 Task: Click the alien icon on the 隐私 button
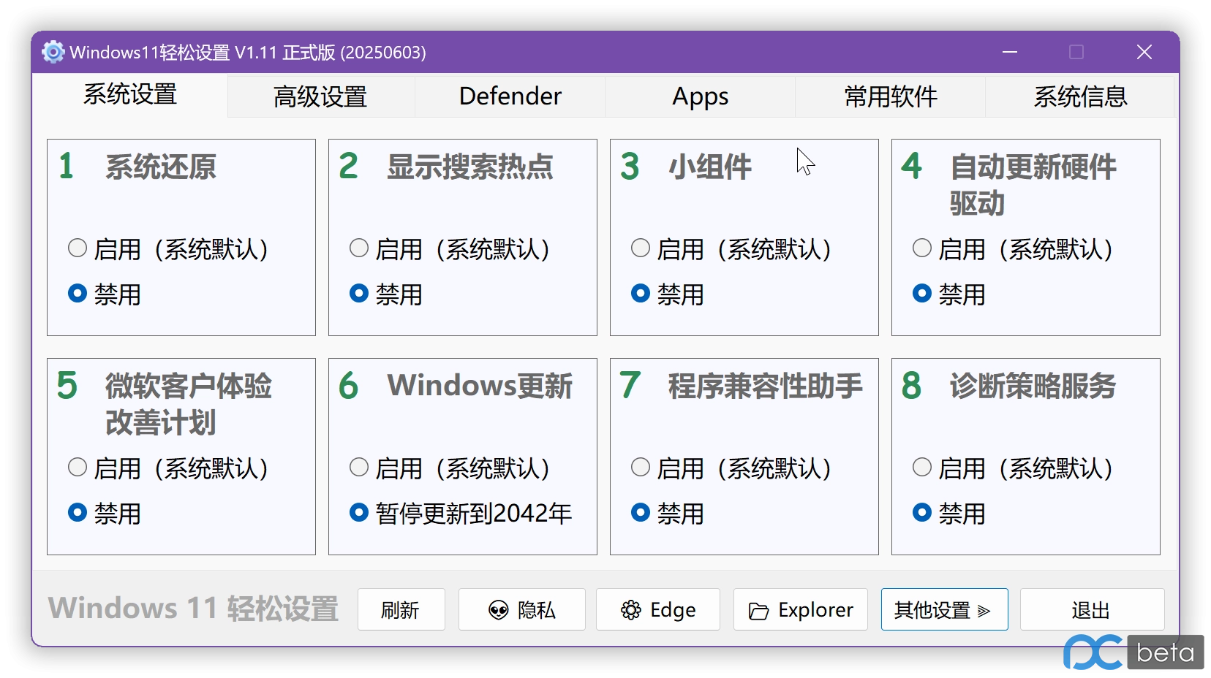[x=499, y=609]
